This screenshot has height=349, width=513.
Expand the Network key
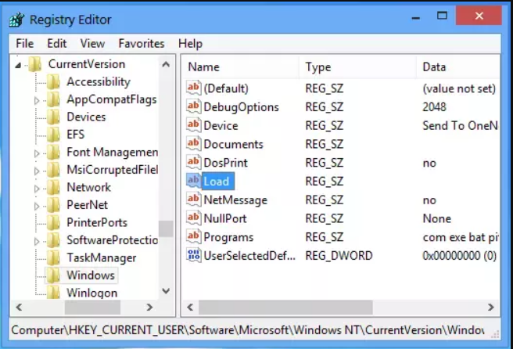coord(37,189)
